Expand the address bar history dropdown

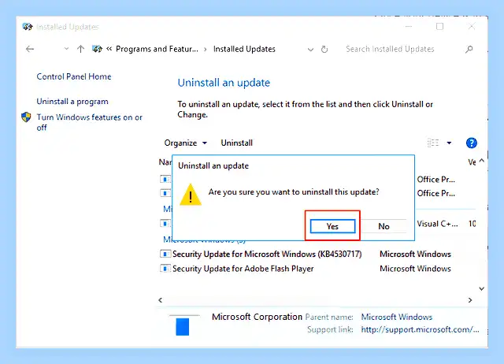310,50
